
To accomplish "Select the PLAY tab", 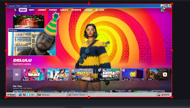I will (23, 10).
